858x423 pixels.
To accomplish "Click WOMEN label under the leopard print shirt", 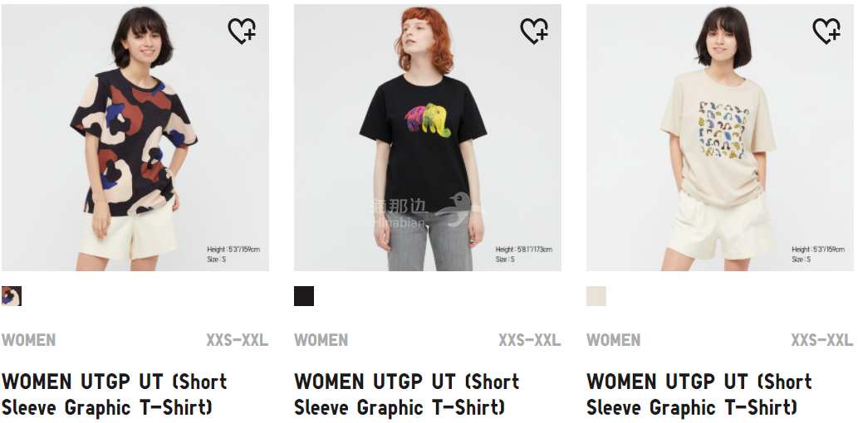I will click(x=28, y=341).
